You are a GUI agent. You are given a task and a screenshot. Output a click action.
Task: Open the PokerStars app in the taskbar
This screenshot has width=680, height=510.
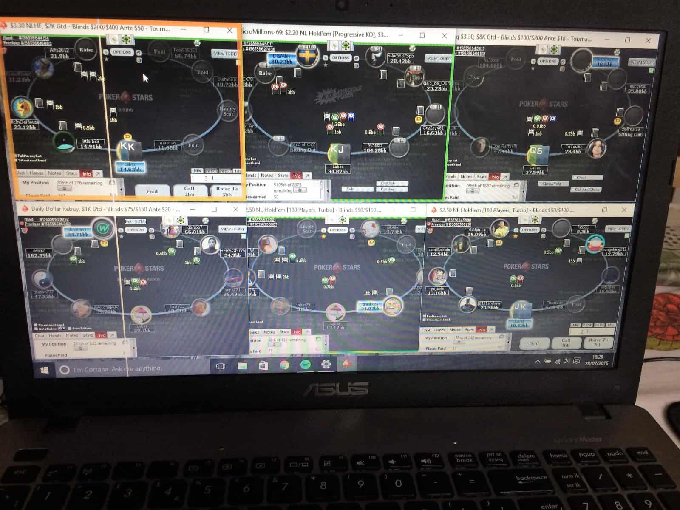347,364
